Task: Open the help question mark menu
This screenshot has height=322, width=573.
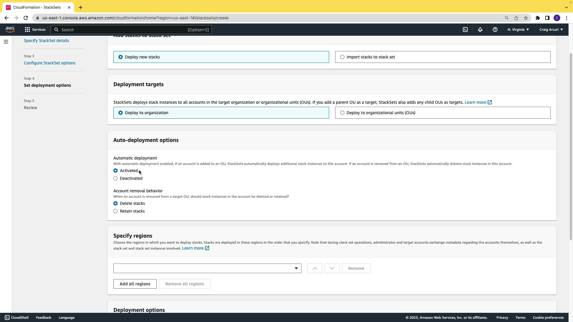Action: pos(495,30)
